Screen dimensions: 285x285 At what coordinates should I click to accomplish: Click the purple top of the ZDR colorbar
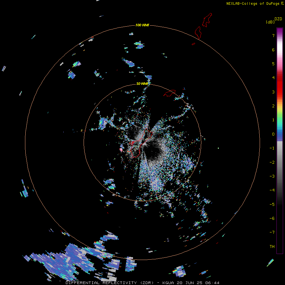tap(280, 31)
